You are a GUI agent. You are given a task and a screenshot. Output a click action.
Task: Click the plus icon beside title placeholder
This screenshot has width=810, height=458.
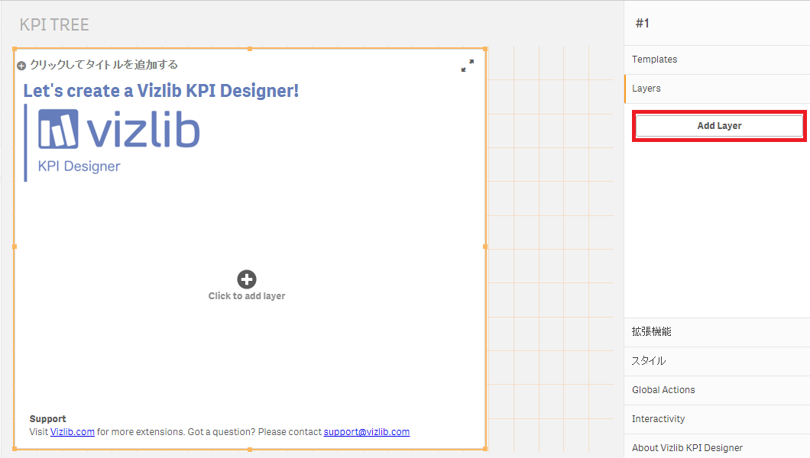(21, 66)
